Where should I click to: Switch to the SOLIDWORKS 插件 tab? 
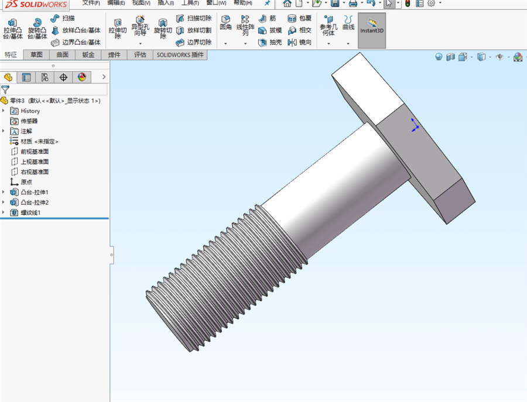(180, 55)
